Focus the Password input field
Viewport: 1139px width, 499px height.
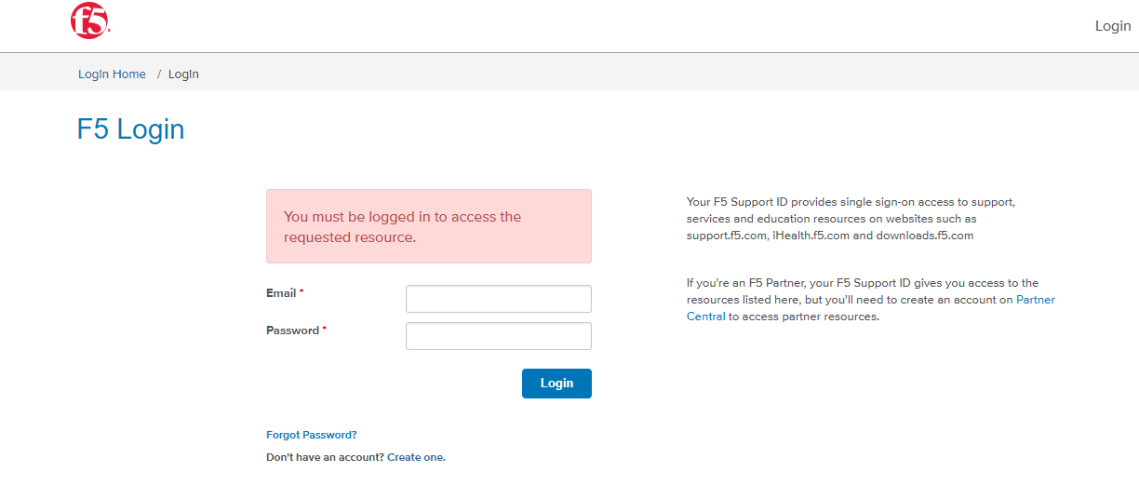[498, 336]
